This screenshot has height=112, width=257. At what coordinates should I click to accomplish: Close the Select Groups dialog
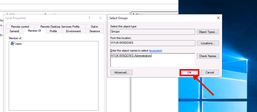pyautogui.click(x=218, y=18)
